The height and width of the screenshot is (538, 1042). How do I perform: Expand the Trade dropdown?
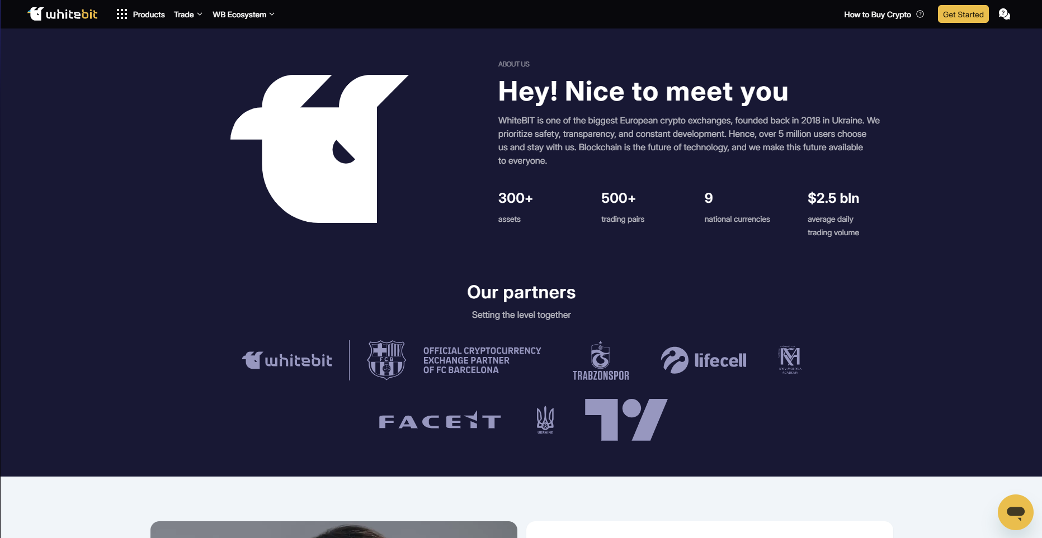188,15
